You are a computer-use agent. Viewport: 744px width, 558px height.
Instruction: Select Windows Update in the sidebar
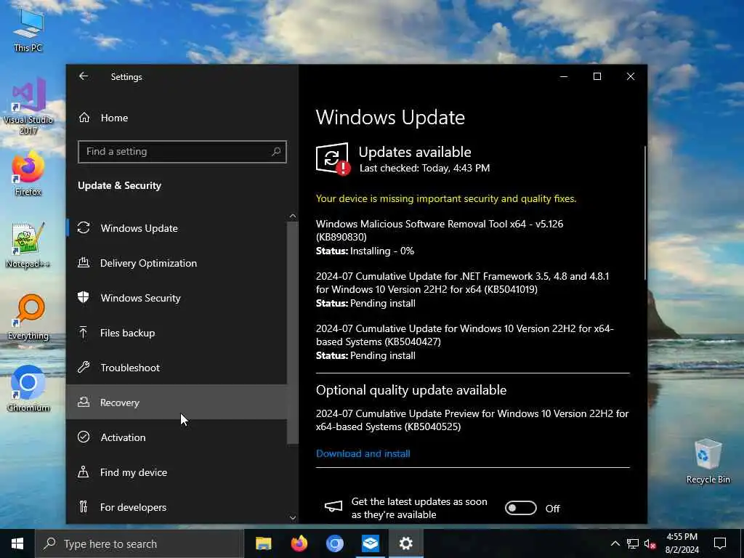pyautogui.click(x=177, y=228)
